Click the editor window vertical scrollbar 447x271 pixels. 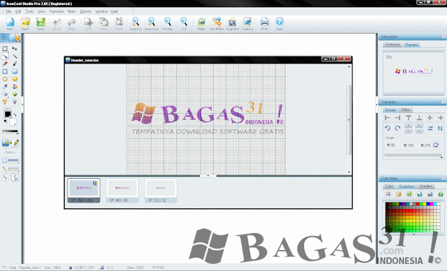[x=349, y=119]
